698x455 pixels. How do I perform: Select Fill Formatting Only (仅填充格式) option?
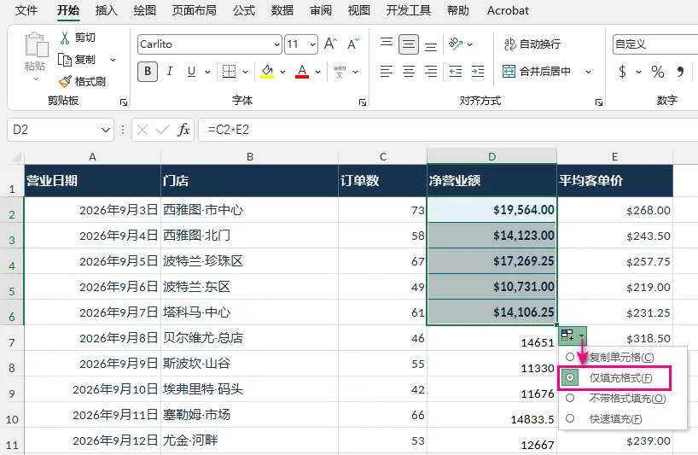click(x=614, y=378)
